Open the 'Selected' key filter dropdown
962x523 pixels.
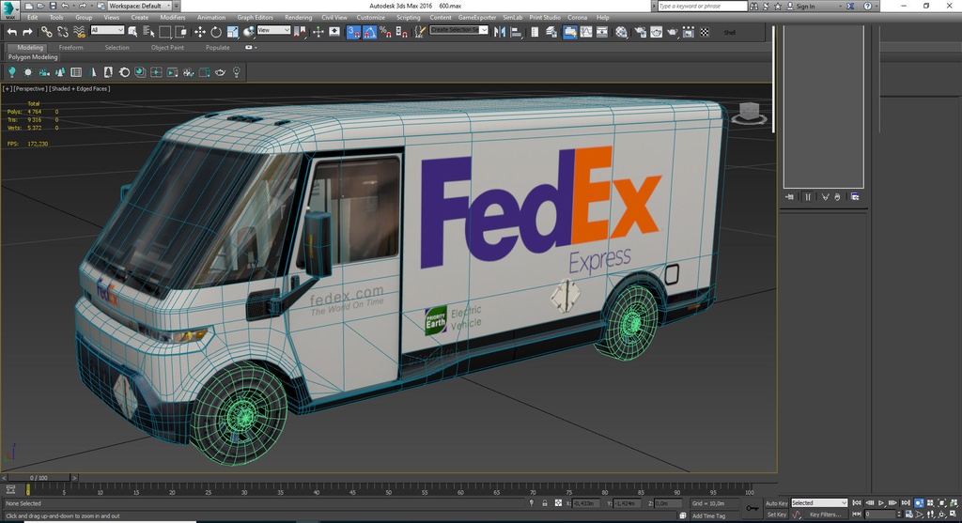click(x=818, y=503)
